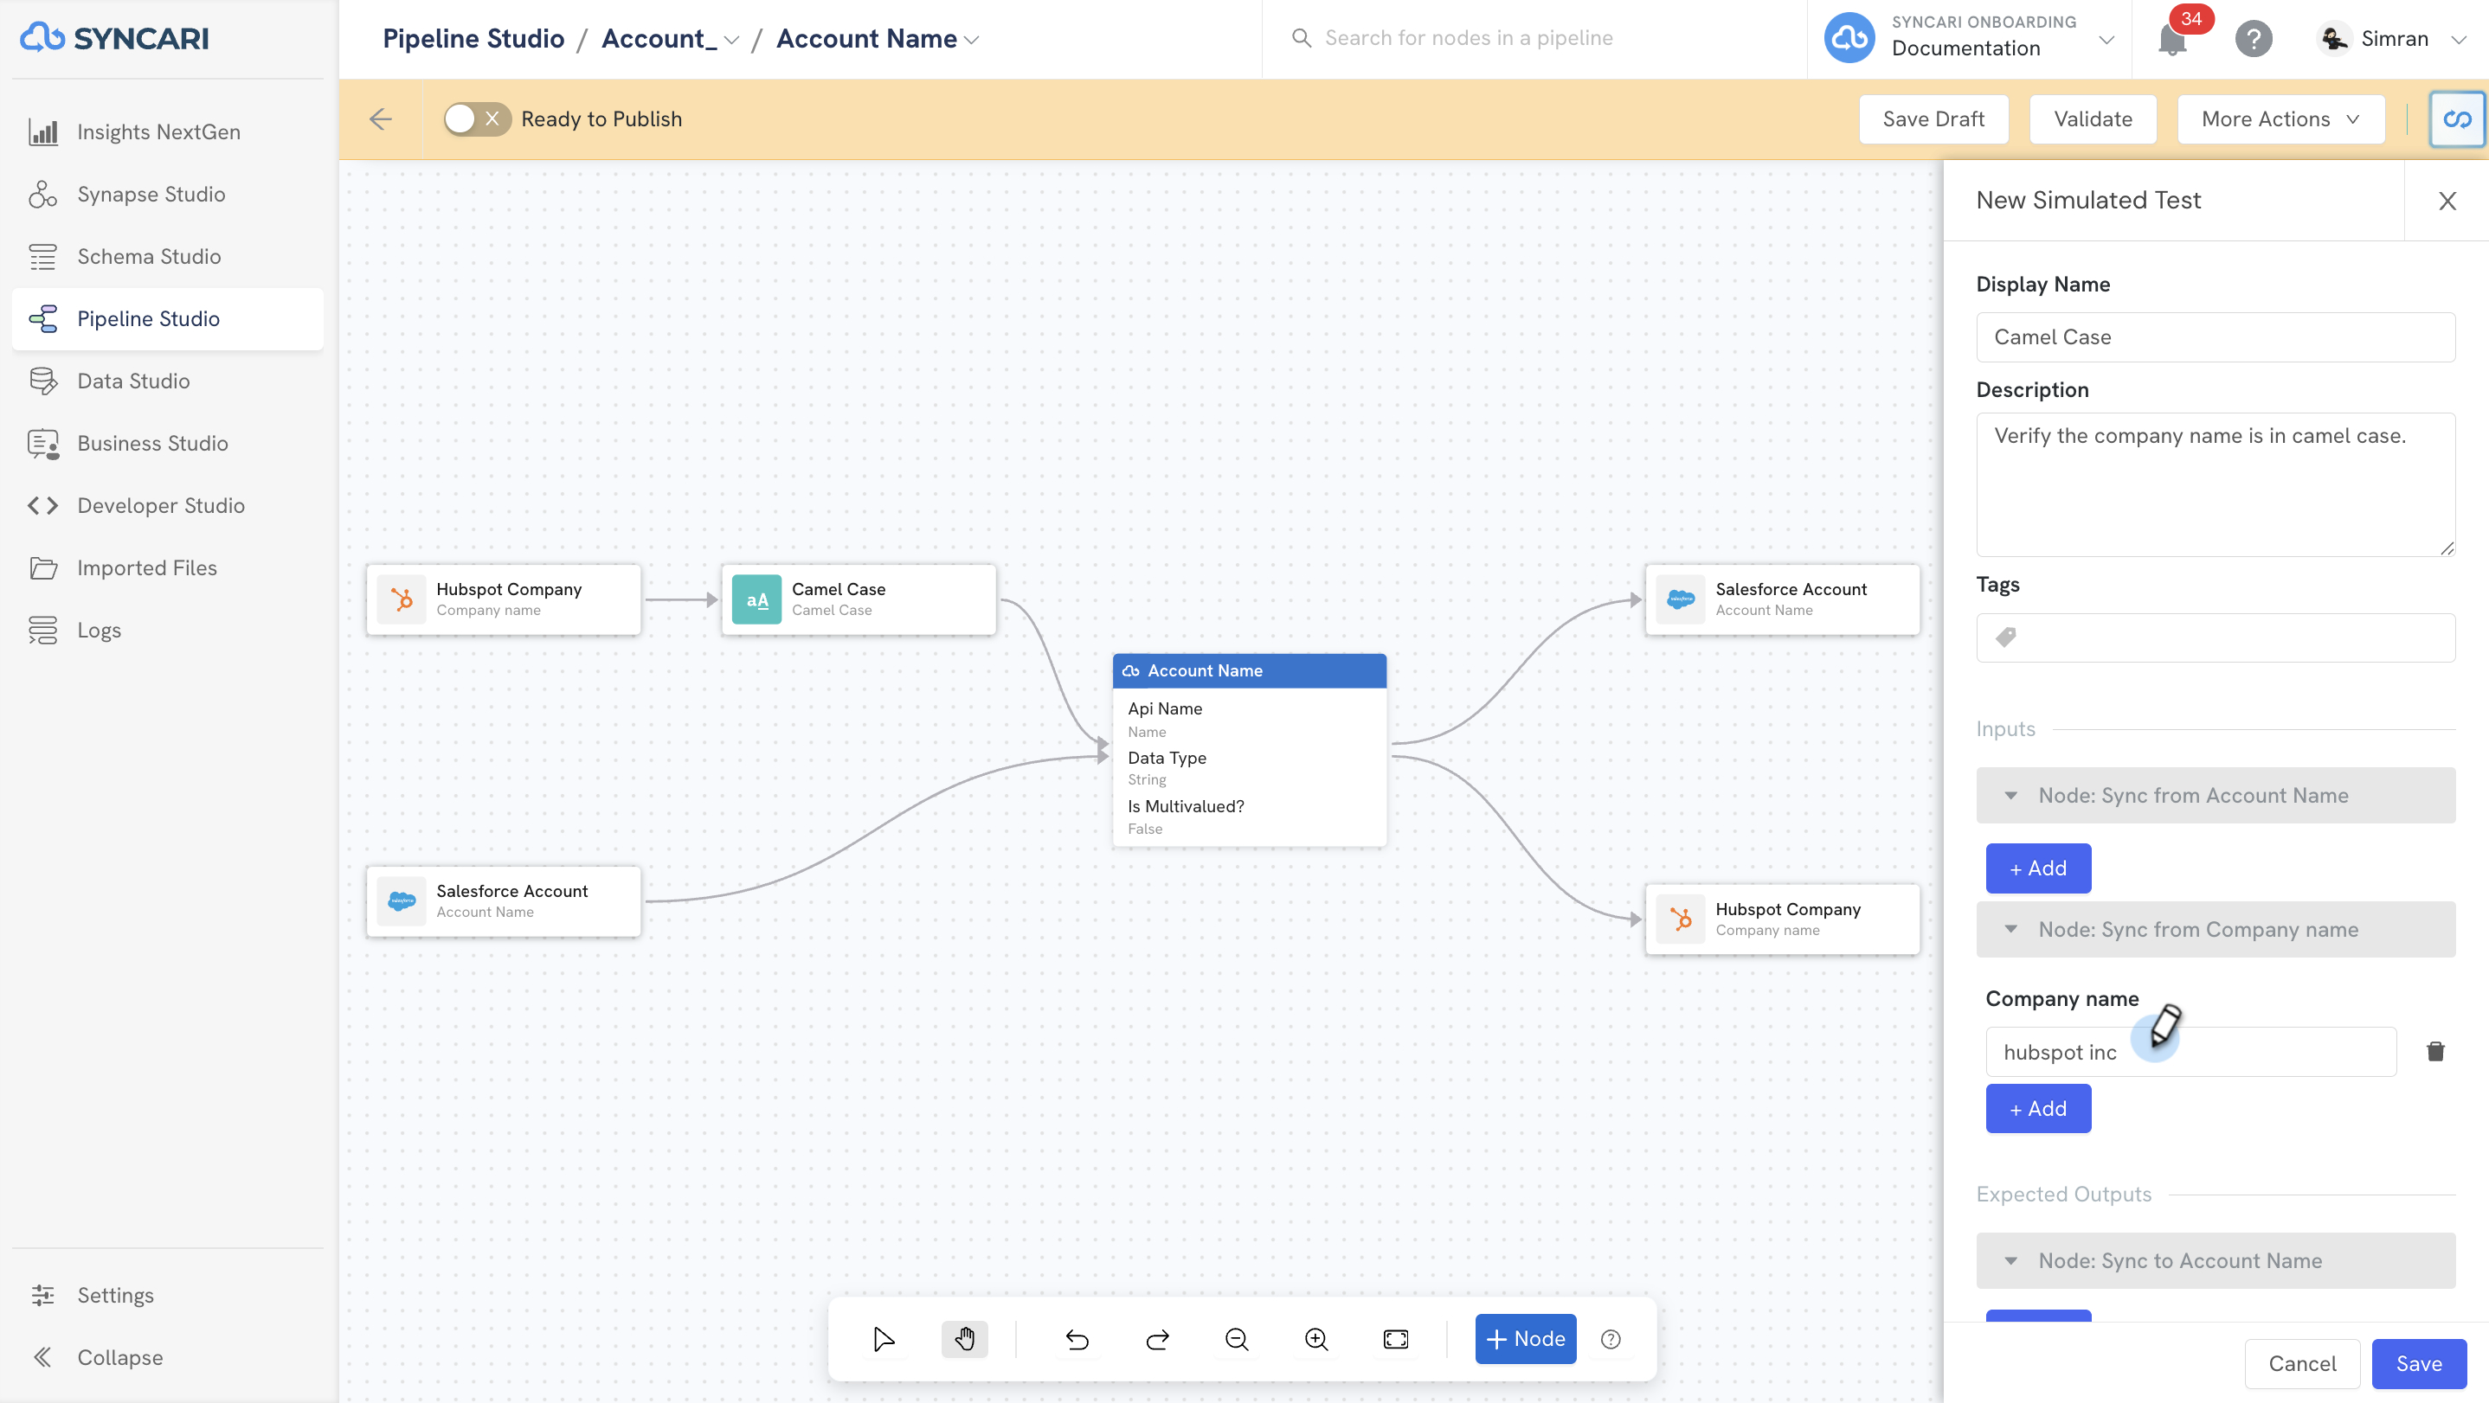Edit the Display Name field
This screenshot has width=2489, height=1403.
pos(2216,337)
